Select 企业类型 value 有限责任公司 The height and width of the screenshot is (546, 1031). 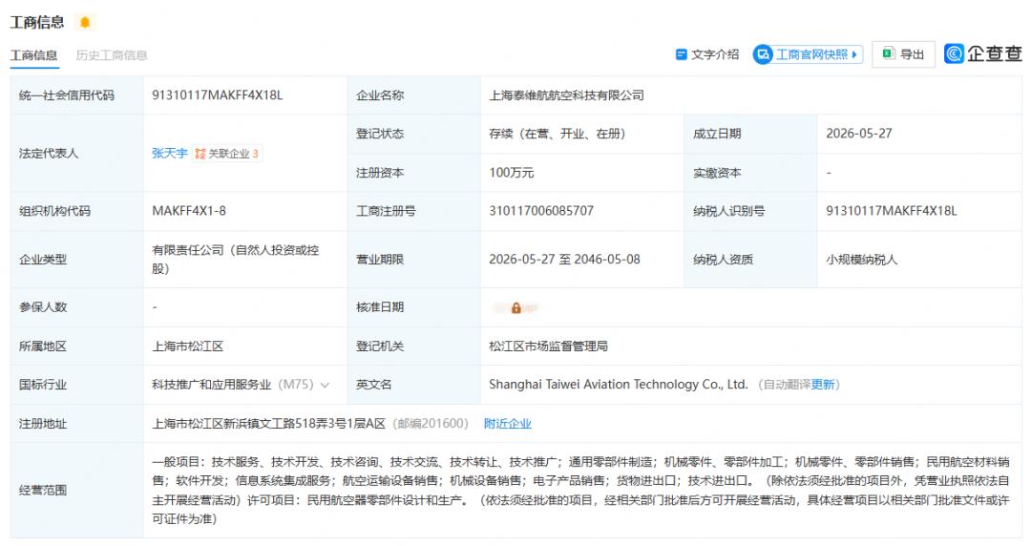point(236,260)
